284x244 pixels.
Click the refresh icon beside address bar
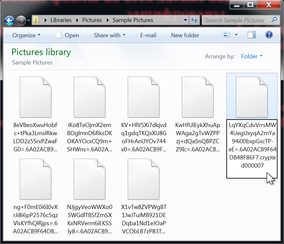(194, 20)
